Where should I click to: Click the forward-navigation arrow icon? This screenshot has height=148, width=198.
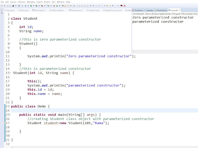point(115,6)
